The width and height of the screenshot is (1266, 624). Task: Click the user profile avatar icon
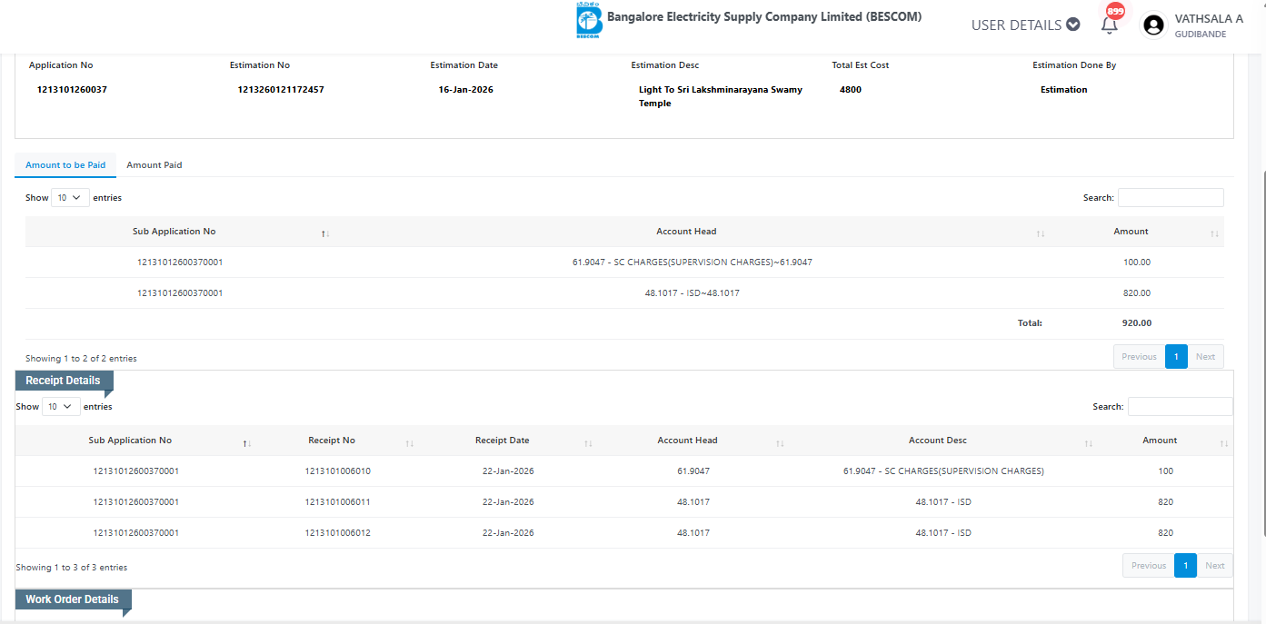pos(1153,25)
